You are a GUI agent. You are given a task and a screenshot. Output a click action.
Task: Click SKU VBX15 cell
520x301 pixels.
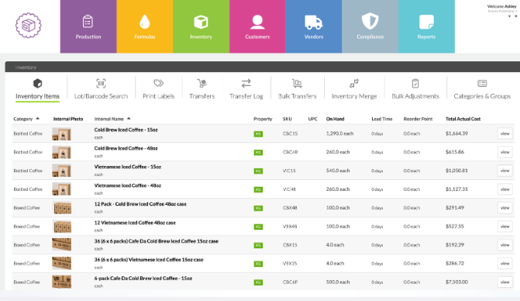point(290,264)
